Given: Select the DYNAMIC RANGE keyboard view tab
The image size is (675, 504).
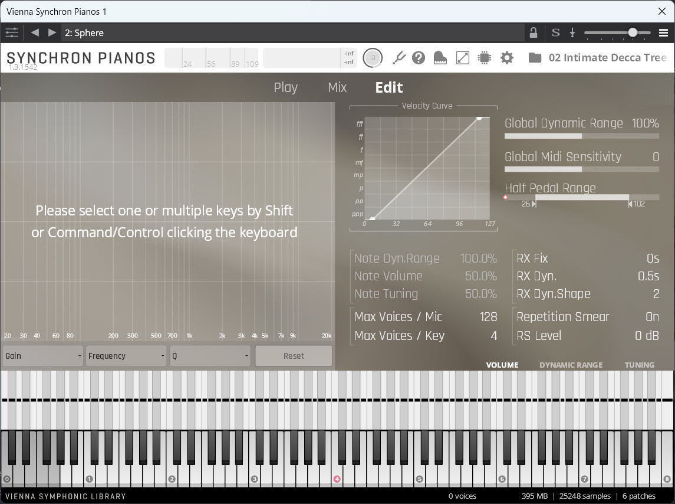Looking at the screenshot, I should [571, 365].
